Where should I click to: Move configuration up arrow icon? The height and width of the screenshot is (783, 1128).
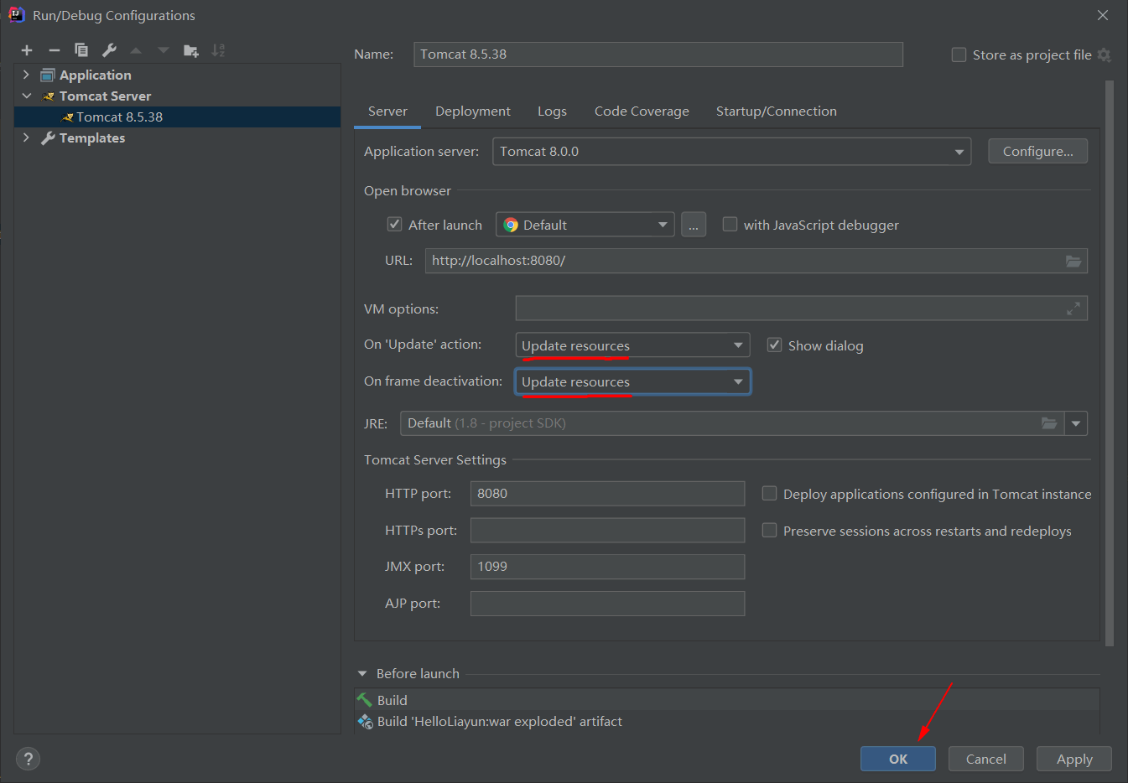click(x=136, y=50)
